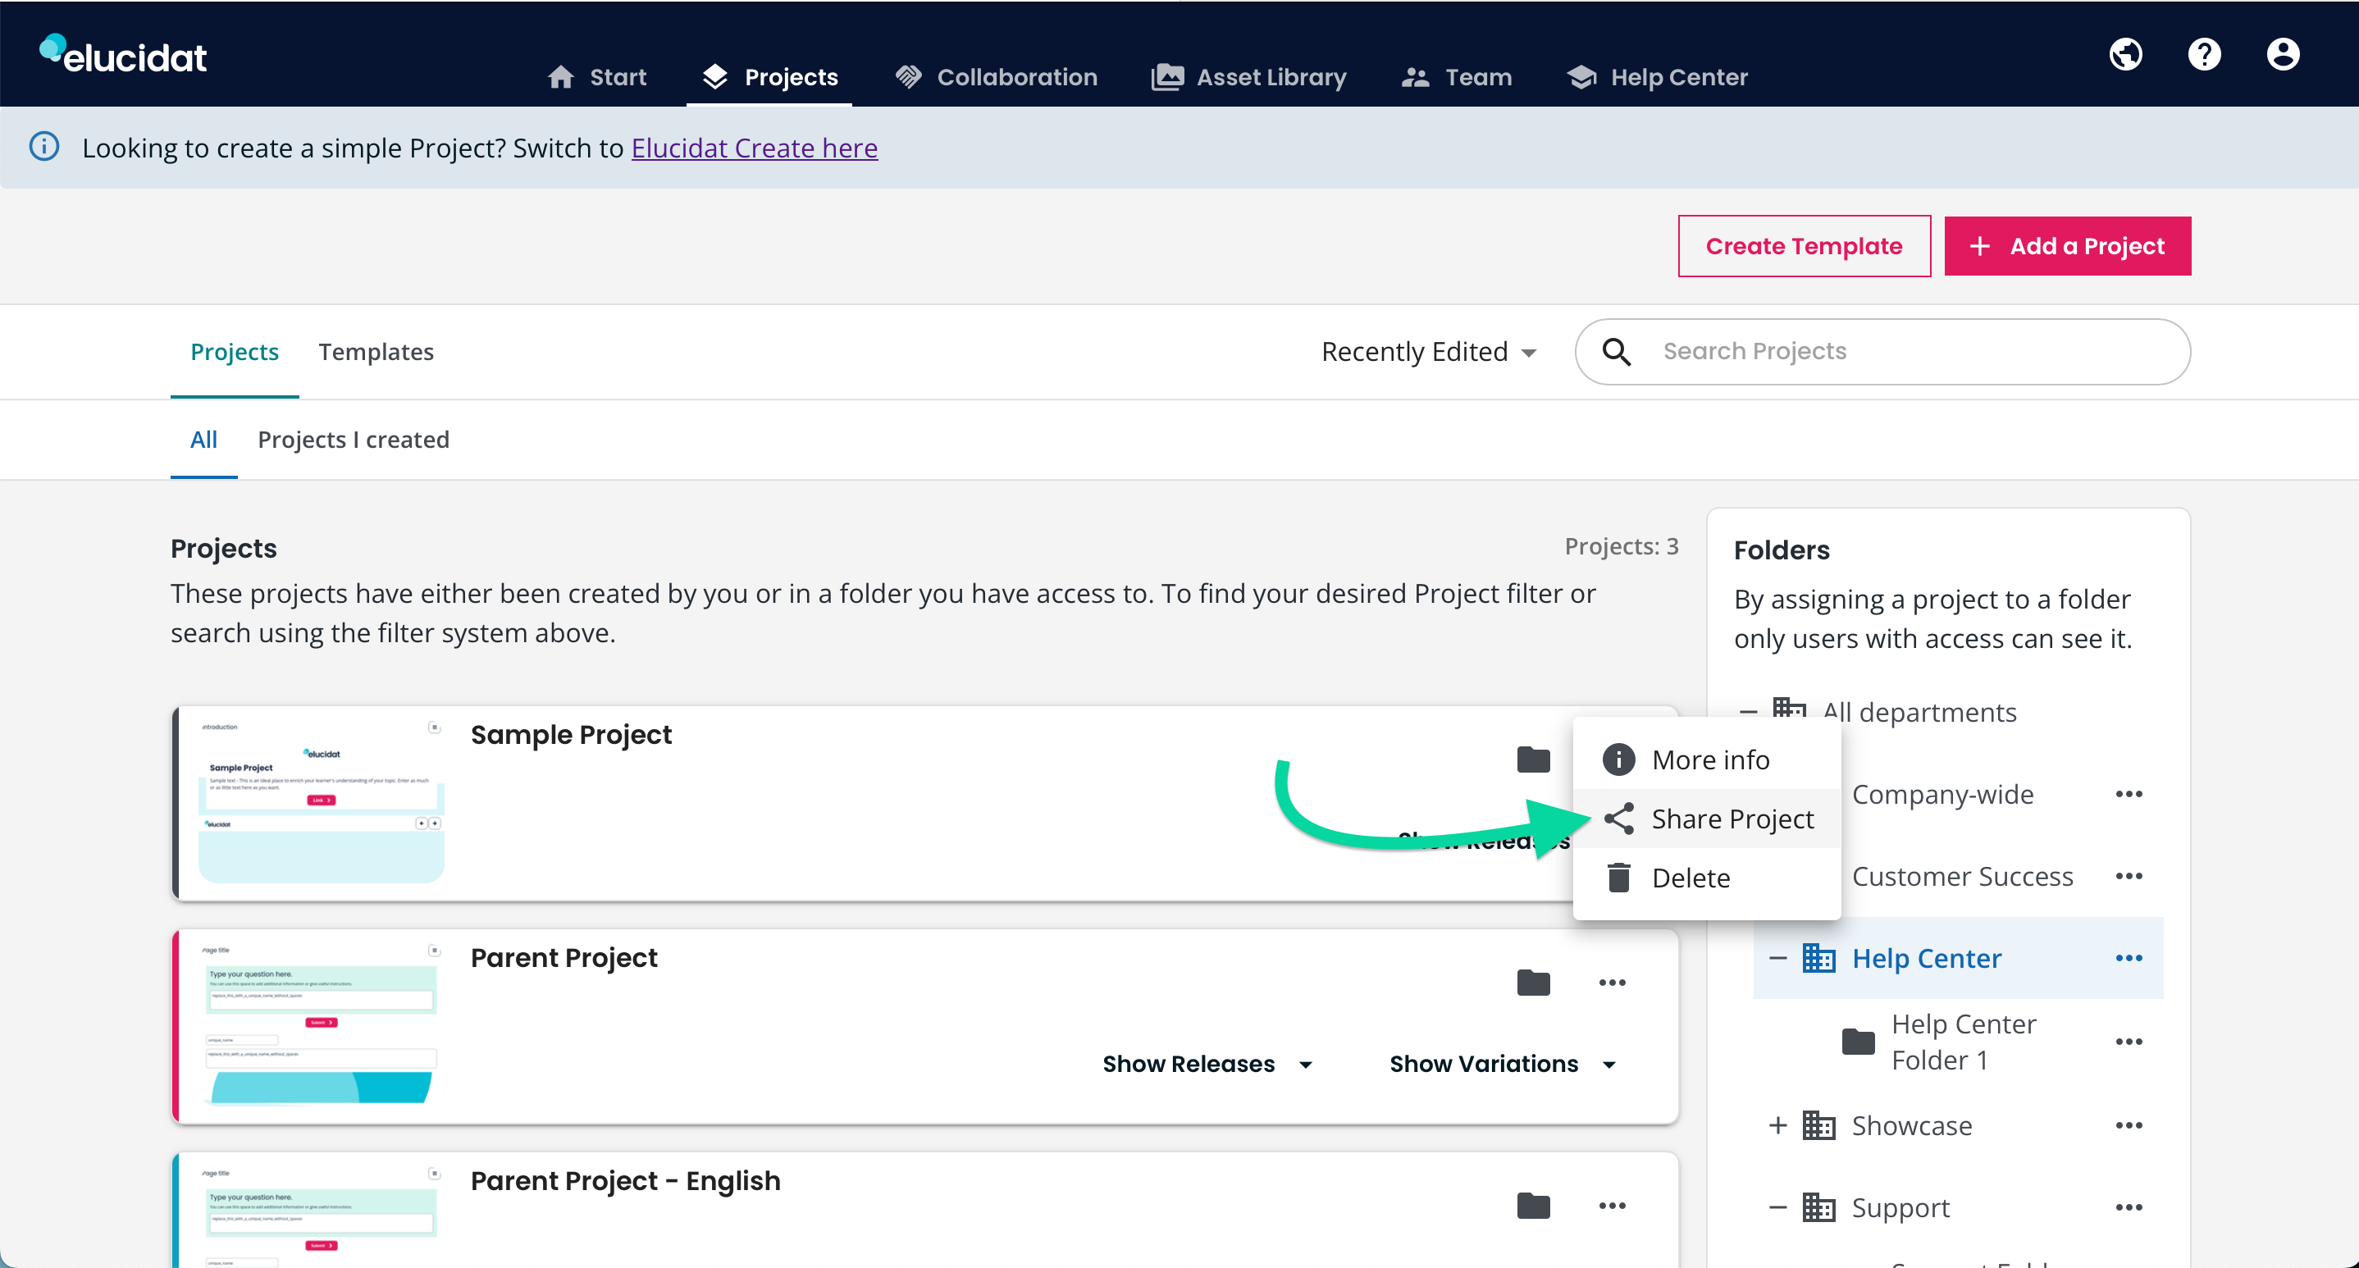Image resolution: width=2359 pixels, height=1268 pixels.
Task: Click the Create Template button
Action: tap(1804, 245)
